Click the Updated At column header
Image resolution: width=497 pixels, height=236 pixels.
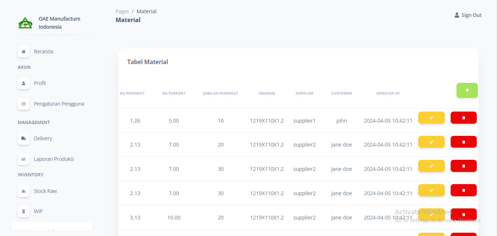pos(388,94)
